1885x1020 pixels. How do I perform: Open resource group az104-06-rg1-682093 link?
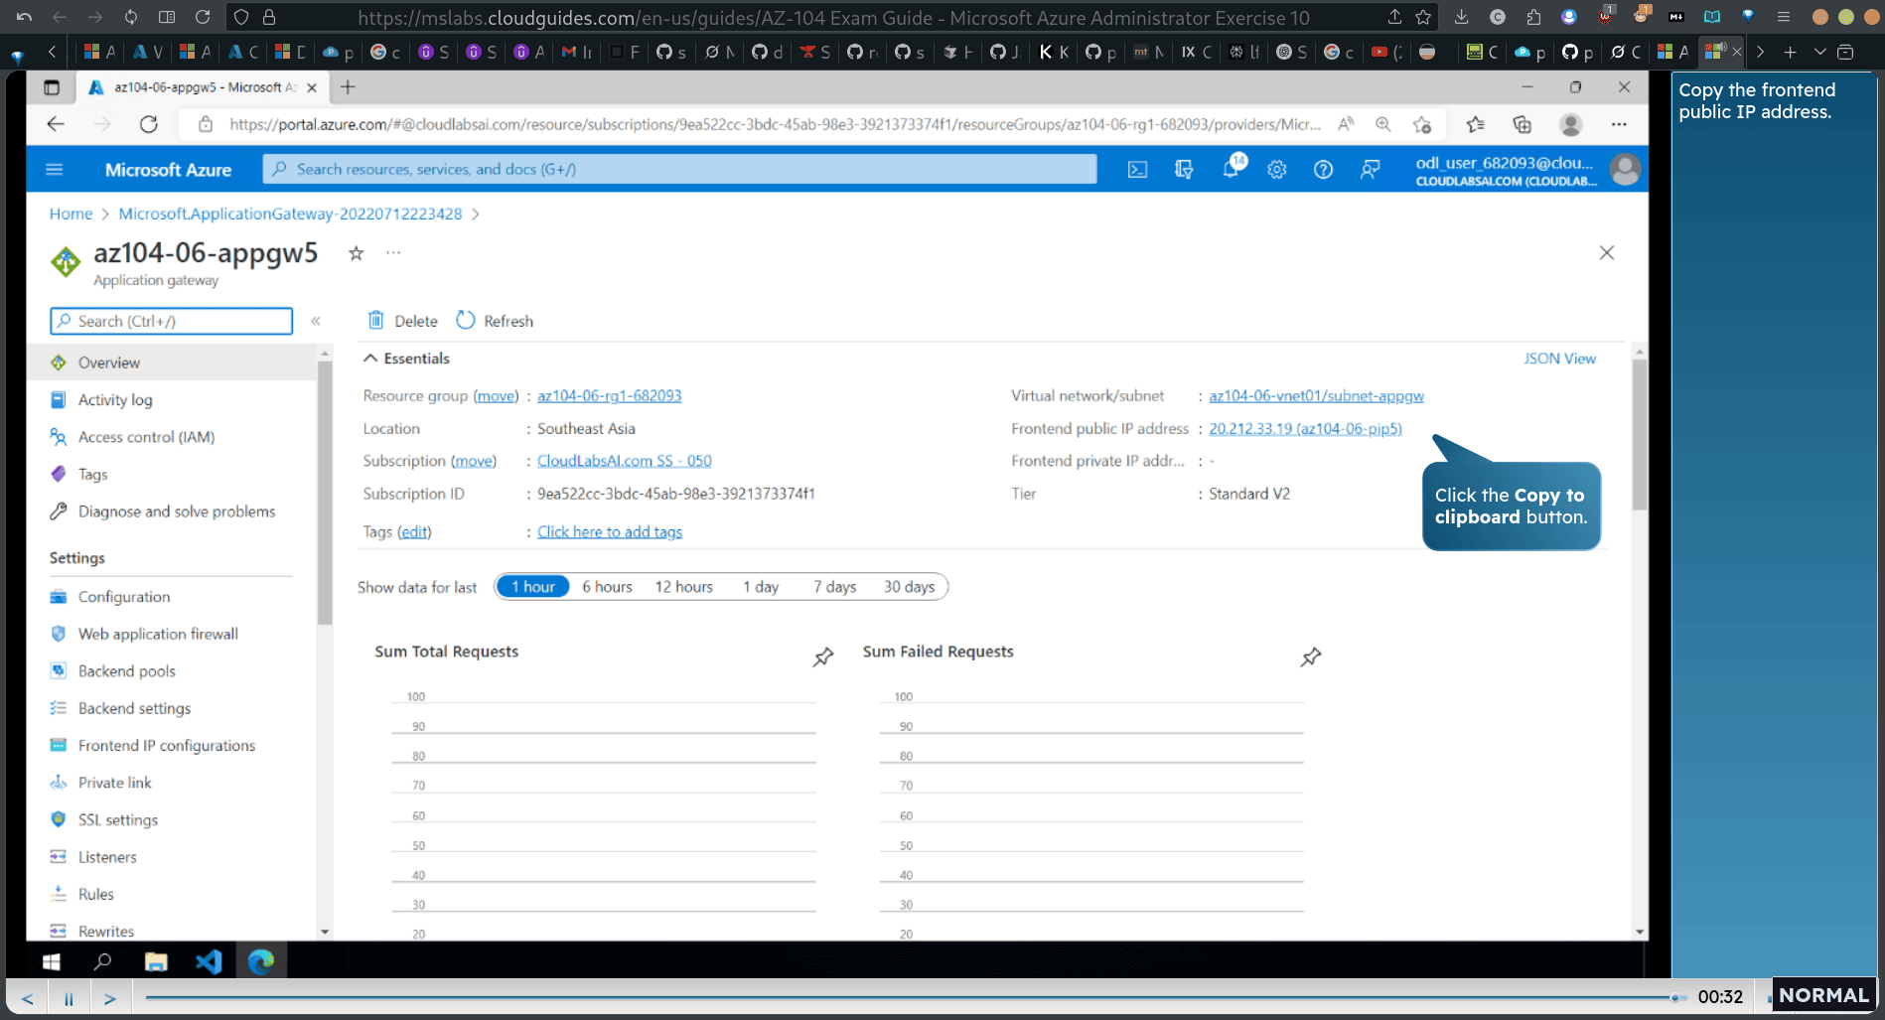[x=609, y=395]
